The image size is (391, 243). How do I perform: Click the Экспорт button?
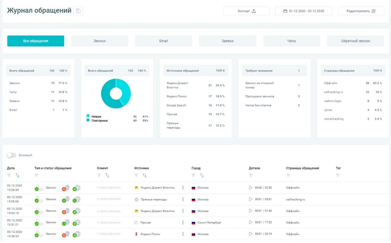(246, 11)
